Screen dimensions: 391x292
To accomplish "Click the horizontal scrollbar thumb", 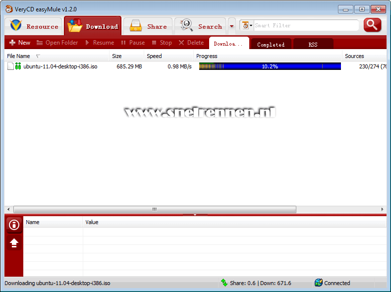I will (155, 209).
